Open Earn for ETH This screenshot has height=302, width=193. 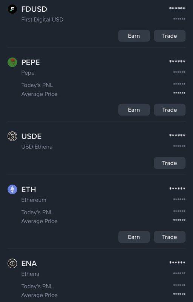tap(134, 237)
